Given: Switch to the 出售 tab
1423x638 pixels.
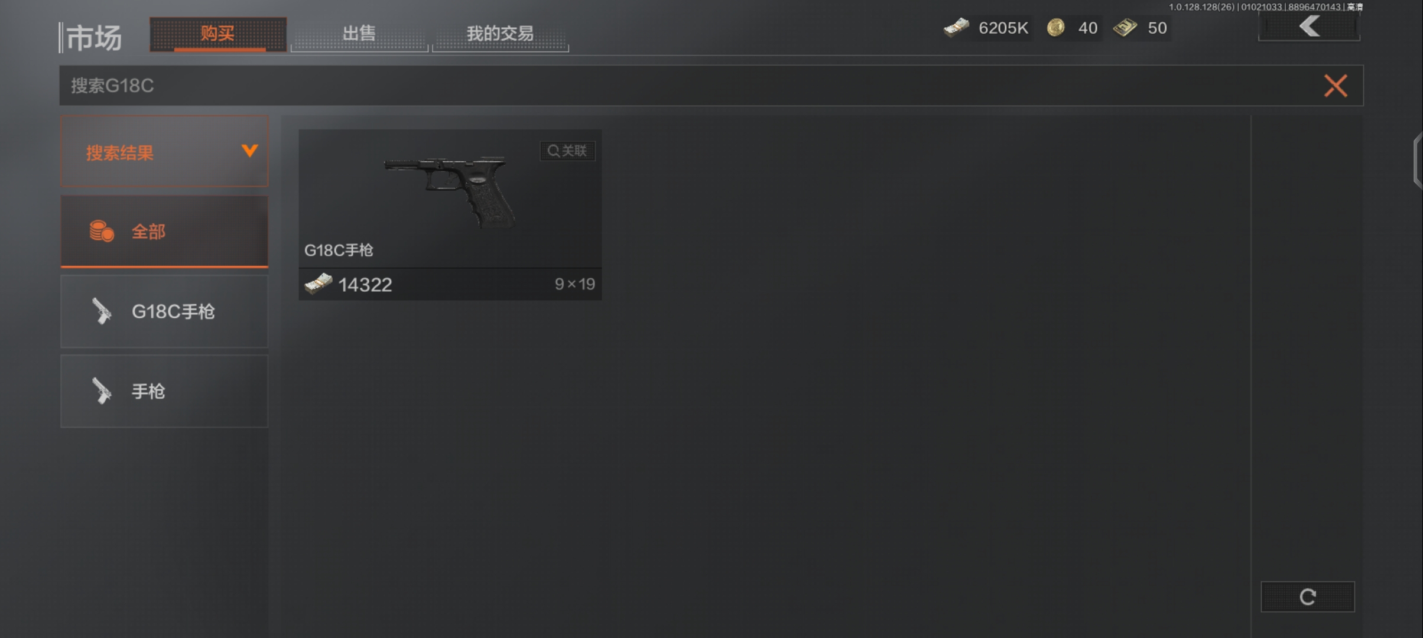Looking at the screenshot, I should pyautogui.click(x=359, y=34).
